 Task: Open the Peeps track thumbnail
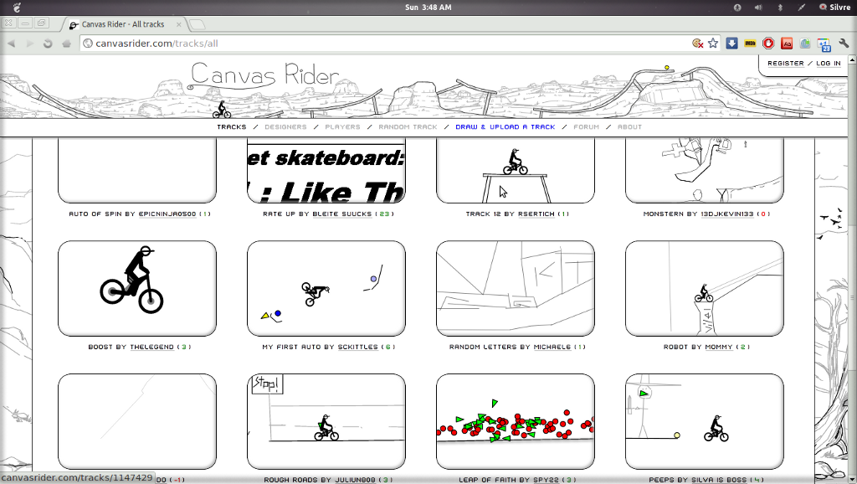coord(705,422)
